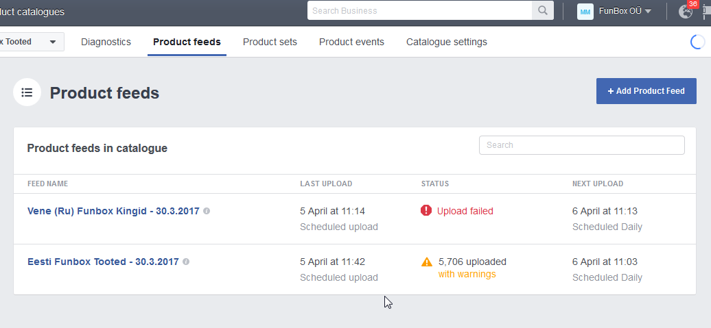Click info icon beside Vene Funbox Kingid feed
The image size is (711, 328).
coord(207,211)
